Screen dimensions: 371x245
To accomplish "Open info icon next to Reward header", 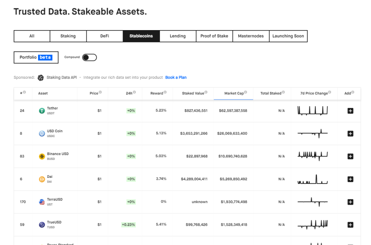I will (165, 92).
